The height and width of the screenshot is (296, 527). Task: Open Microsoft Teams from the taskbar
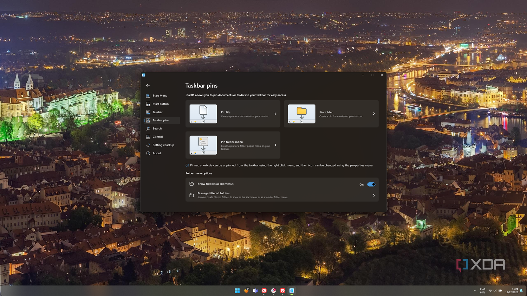(x=255, y=290)
